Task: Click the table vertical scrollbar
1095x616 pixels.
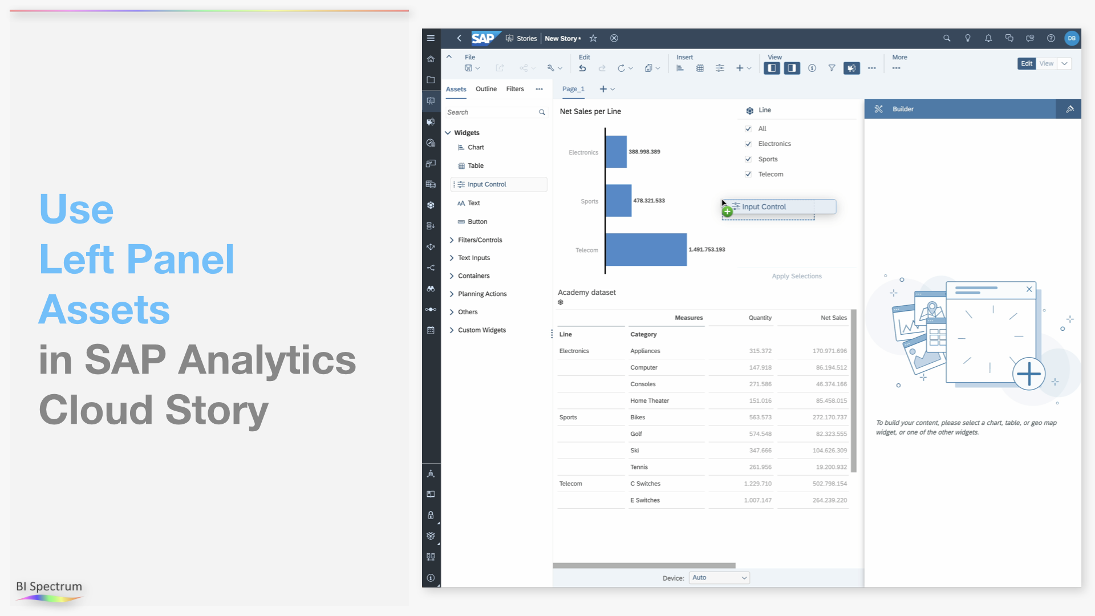Action: click(854, 391)
